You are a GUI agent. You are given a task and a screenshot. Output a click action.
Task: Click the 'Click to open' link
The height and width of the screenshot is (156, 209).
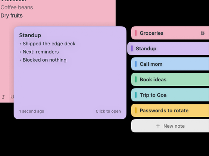coord(108,111)
